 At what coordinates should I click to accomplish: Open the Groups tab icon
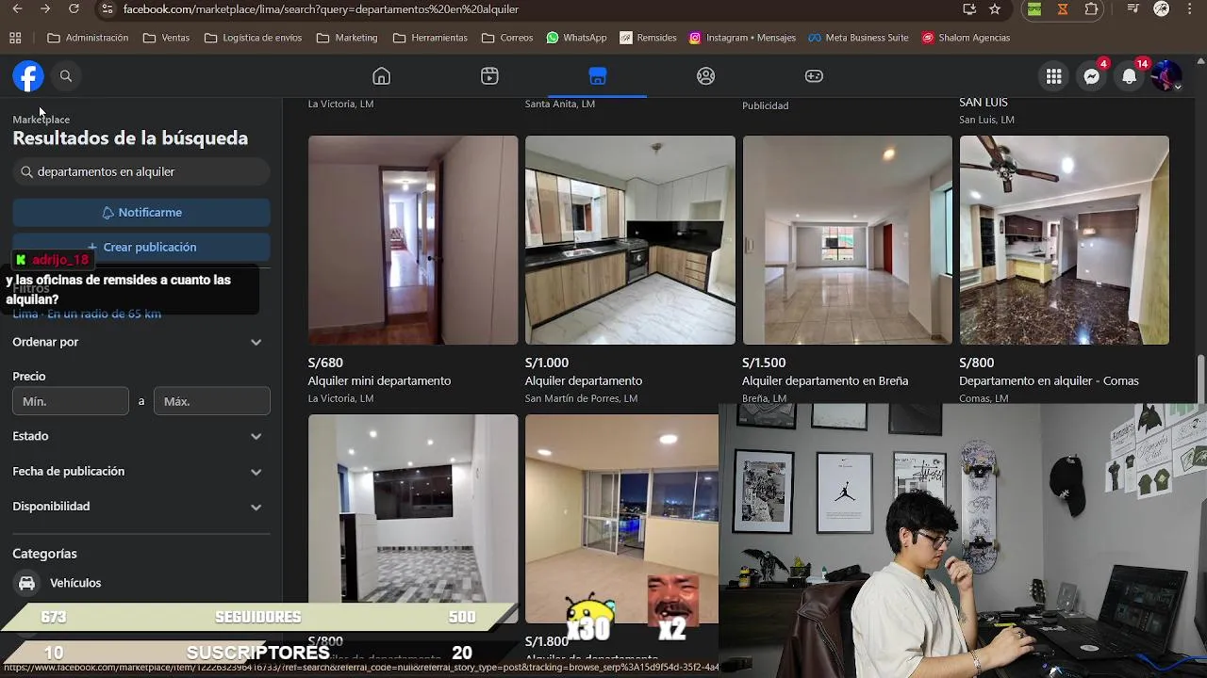[705, 76]
